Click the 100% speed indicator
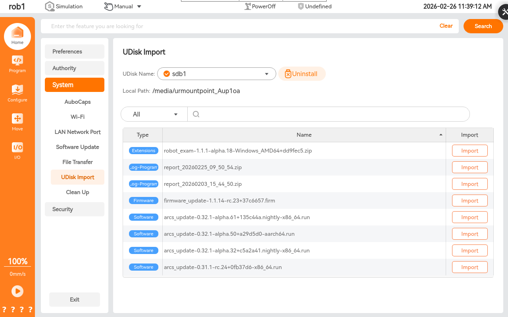 [x=17, y=262]
